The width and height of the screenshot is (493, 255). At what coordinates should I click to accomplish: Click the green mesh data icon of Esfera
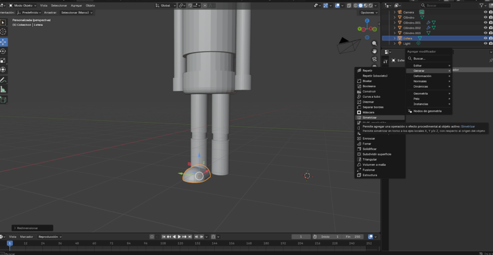pyautogui.click(x=420, y=38)
